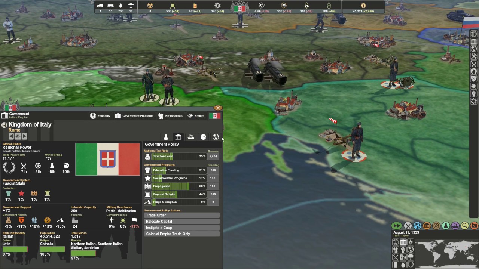Select the crossed hammers minimap mode
Screen dimensions: 479x269
[396, 257]
